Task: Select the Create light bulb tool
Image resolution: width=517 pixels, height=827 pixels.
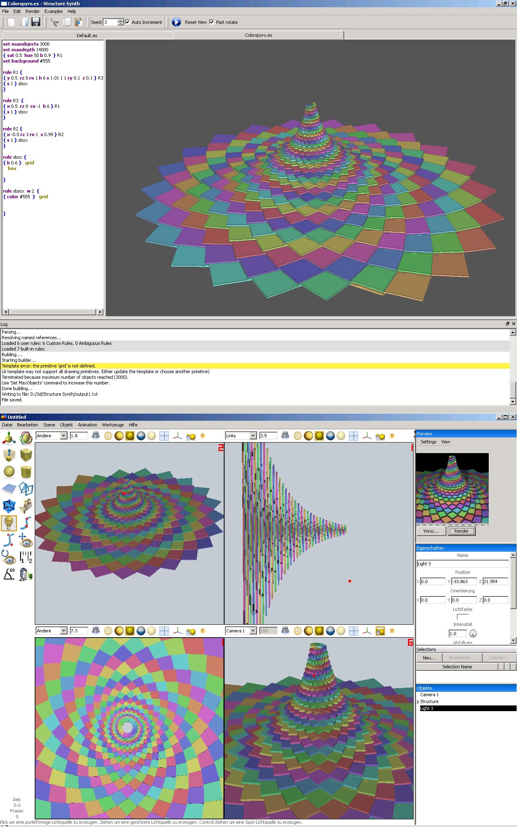Action: tap(9, 523)
